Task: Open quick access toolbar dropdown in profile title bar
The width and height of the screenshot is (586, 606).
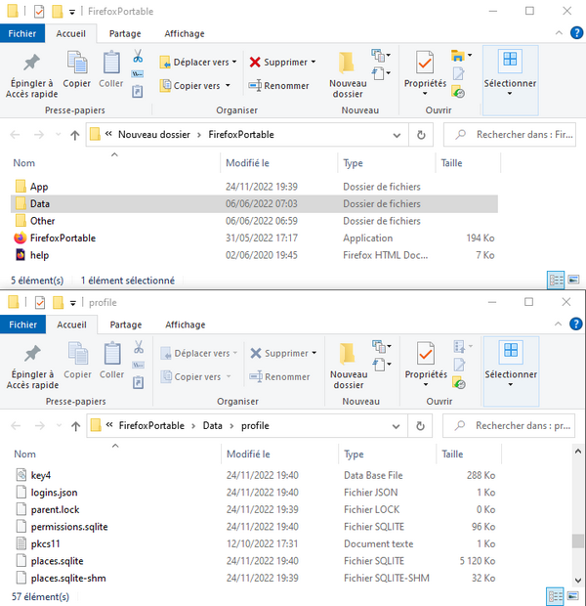Action: click(x=72, y=303)
